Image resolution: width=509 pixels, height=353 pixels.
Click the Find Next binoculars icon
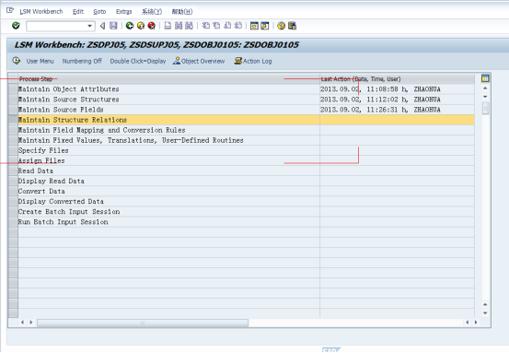(x=189, y=26)
